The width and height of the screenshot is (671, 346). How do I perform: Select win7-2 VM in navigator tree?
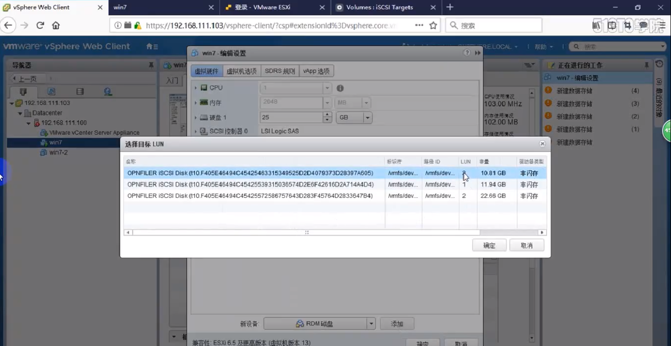(x=58, y=152)
